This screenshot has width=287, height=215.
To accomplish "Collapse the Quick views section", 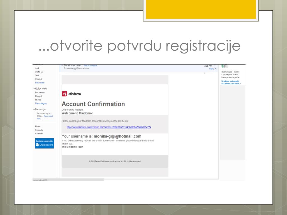I will click(x=34, y=89).
